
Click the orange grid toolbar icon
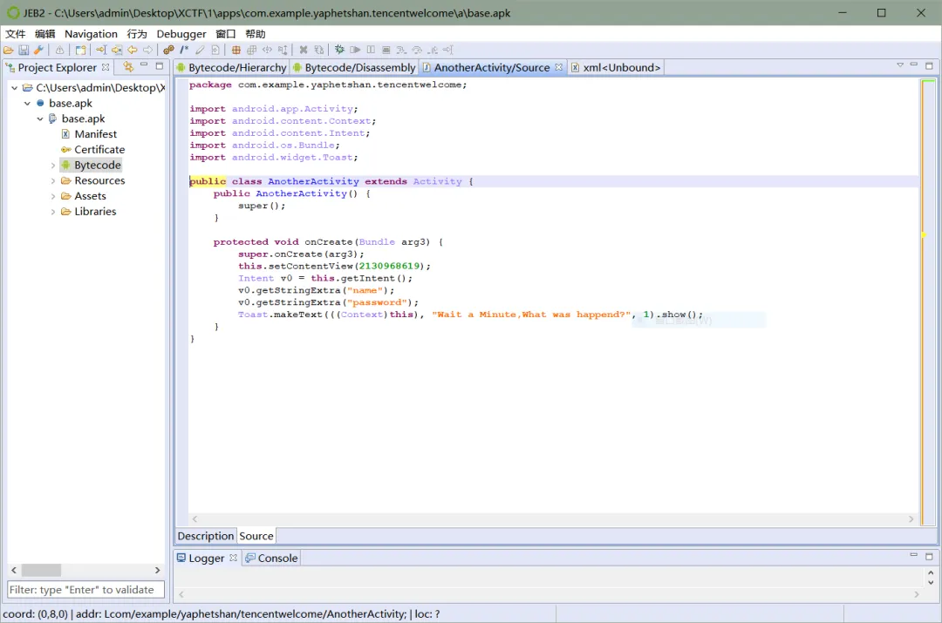point(235,51)
